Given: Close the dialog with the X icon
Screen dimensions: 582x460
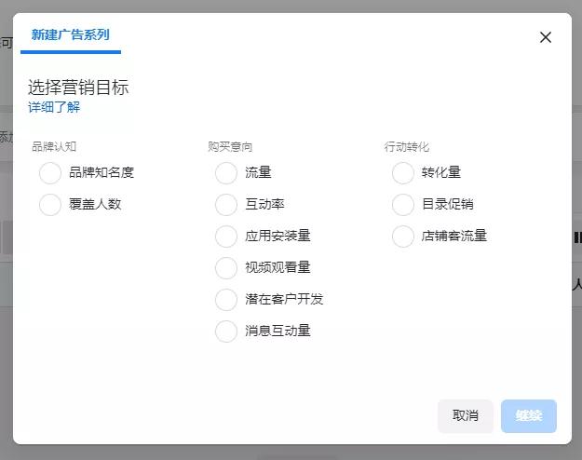Looking at the screenshot, I should 546,37.
